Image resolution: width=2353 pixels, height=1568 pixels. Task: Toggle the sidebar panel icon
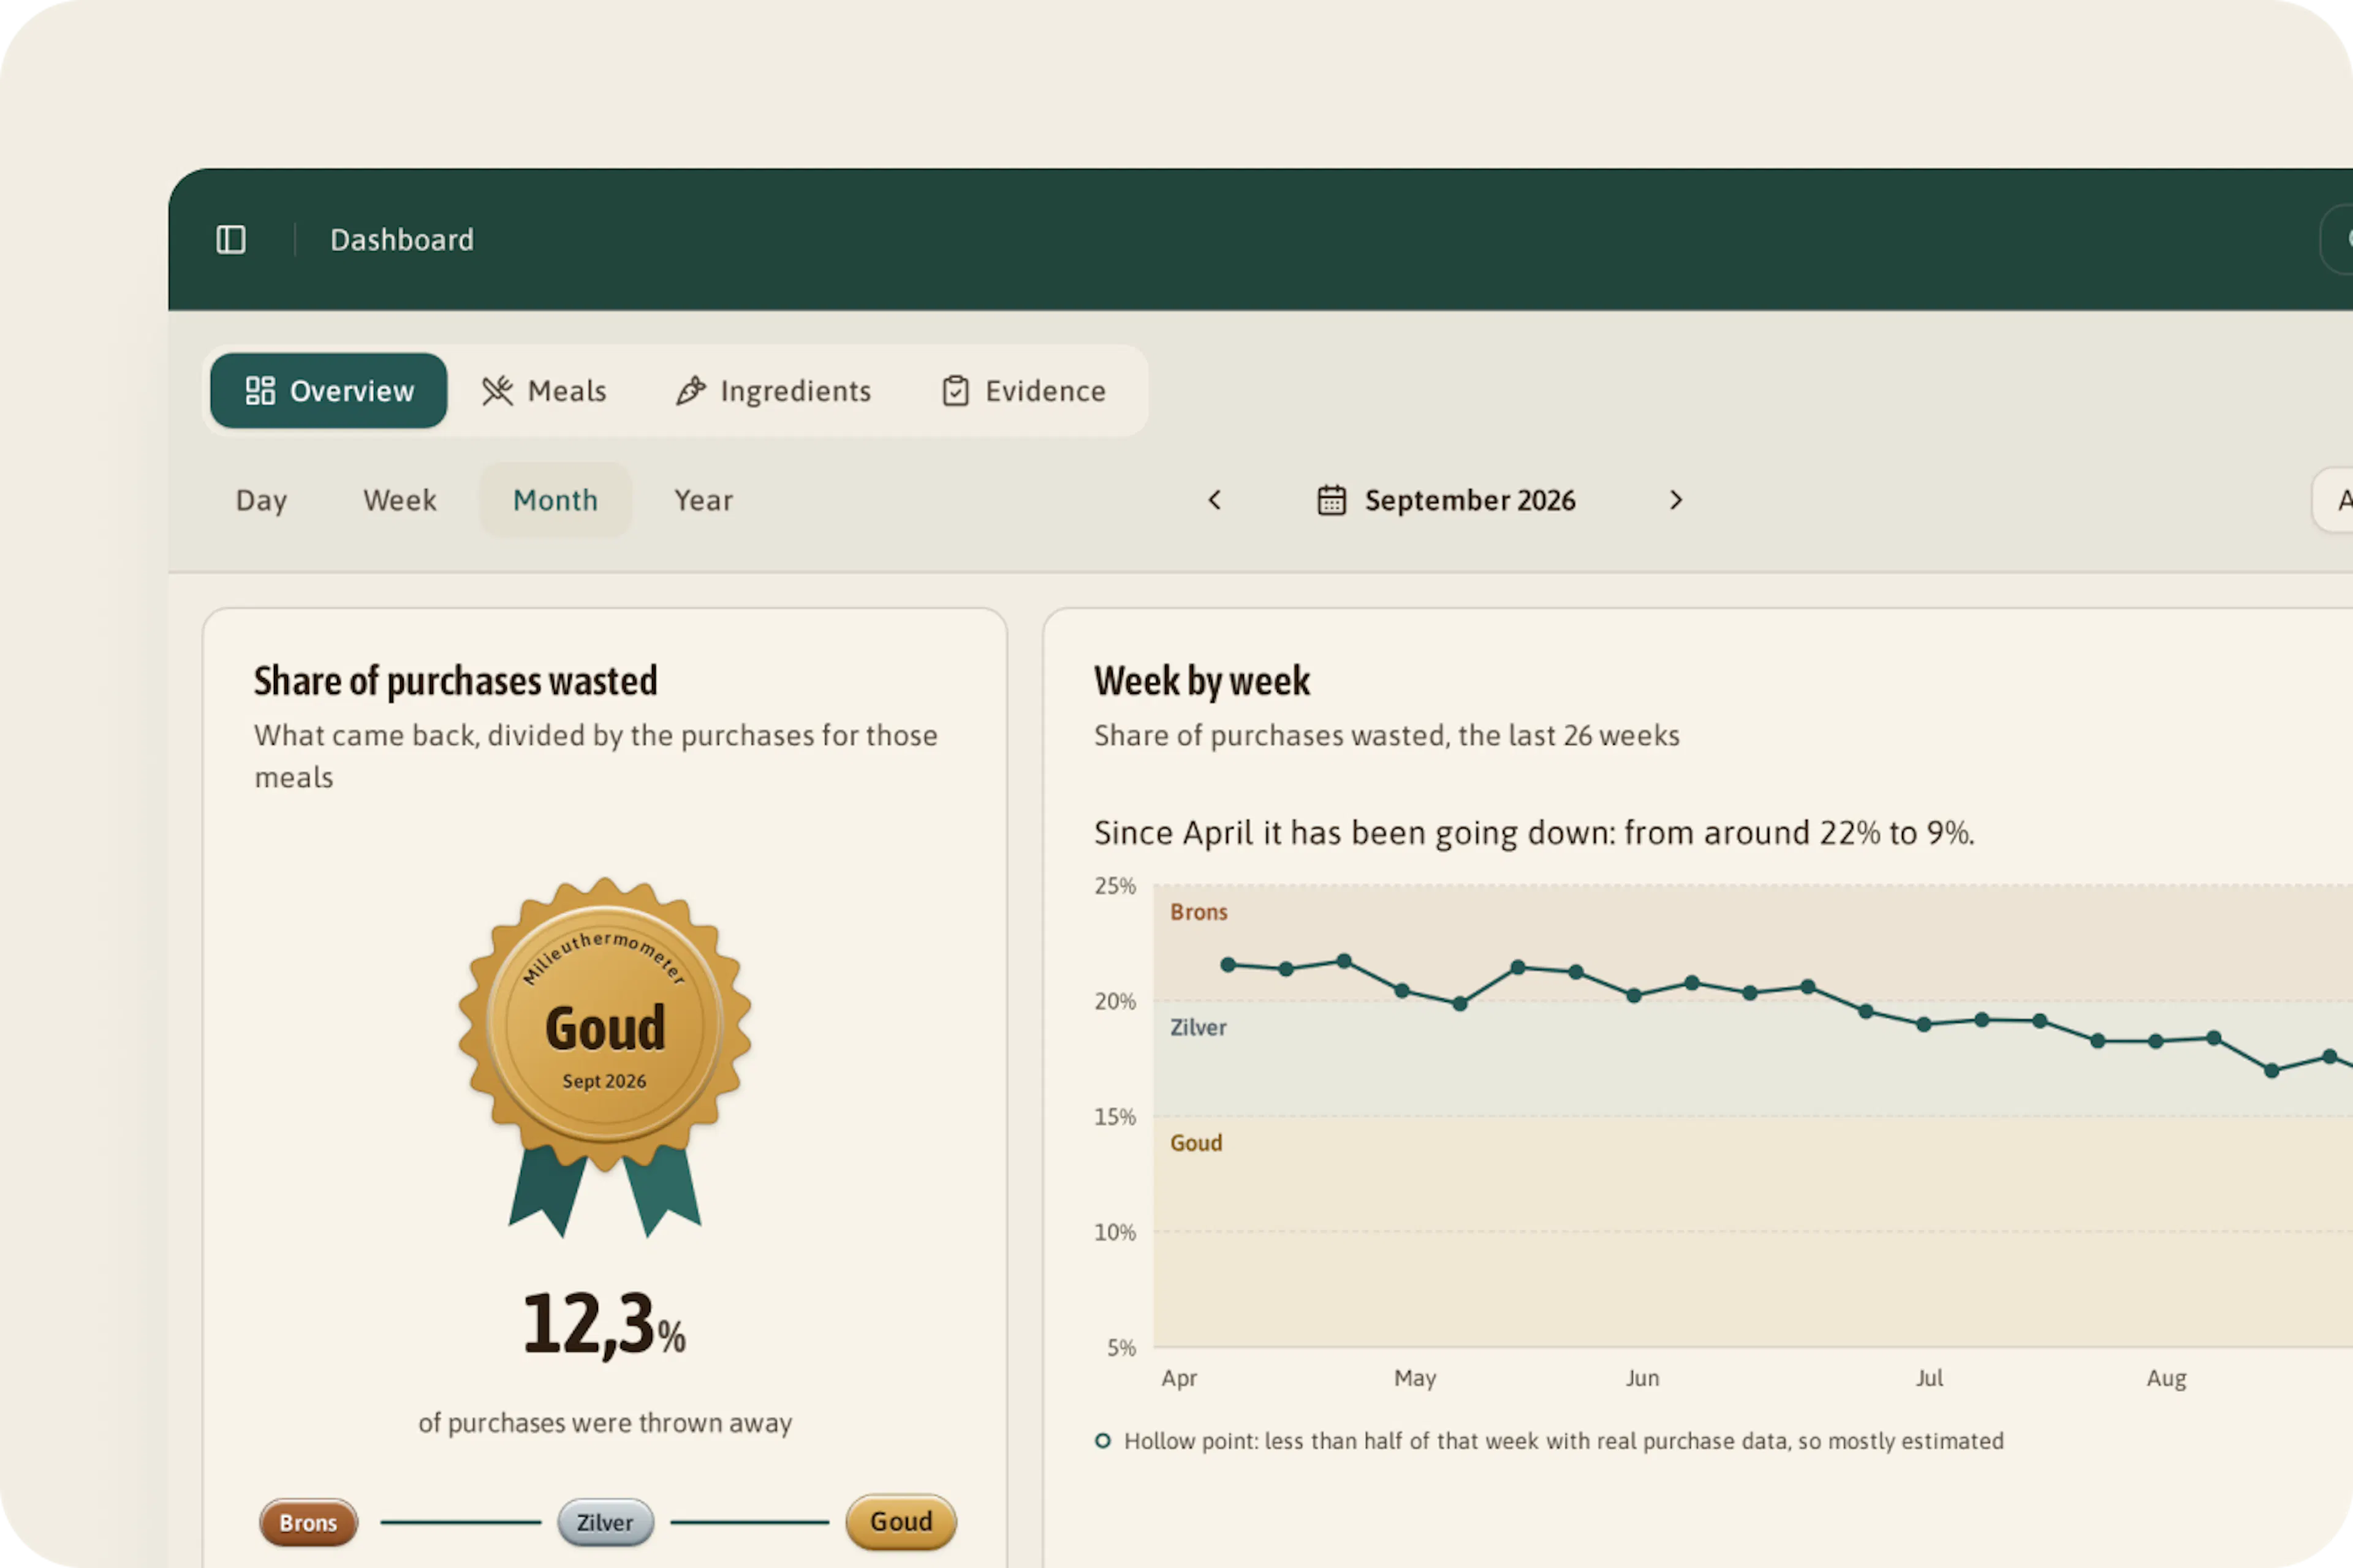pyautogui.click(x=231, y=240)
